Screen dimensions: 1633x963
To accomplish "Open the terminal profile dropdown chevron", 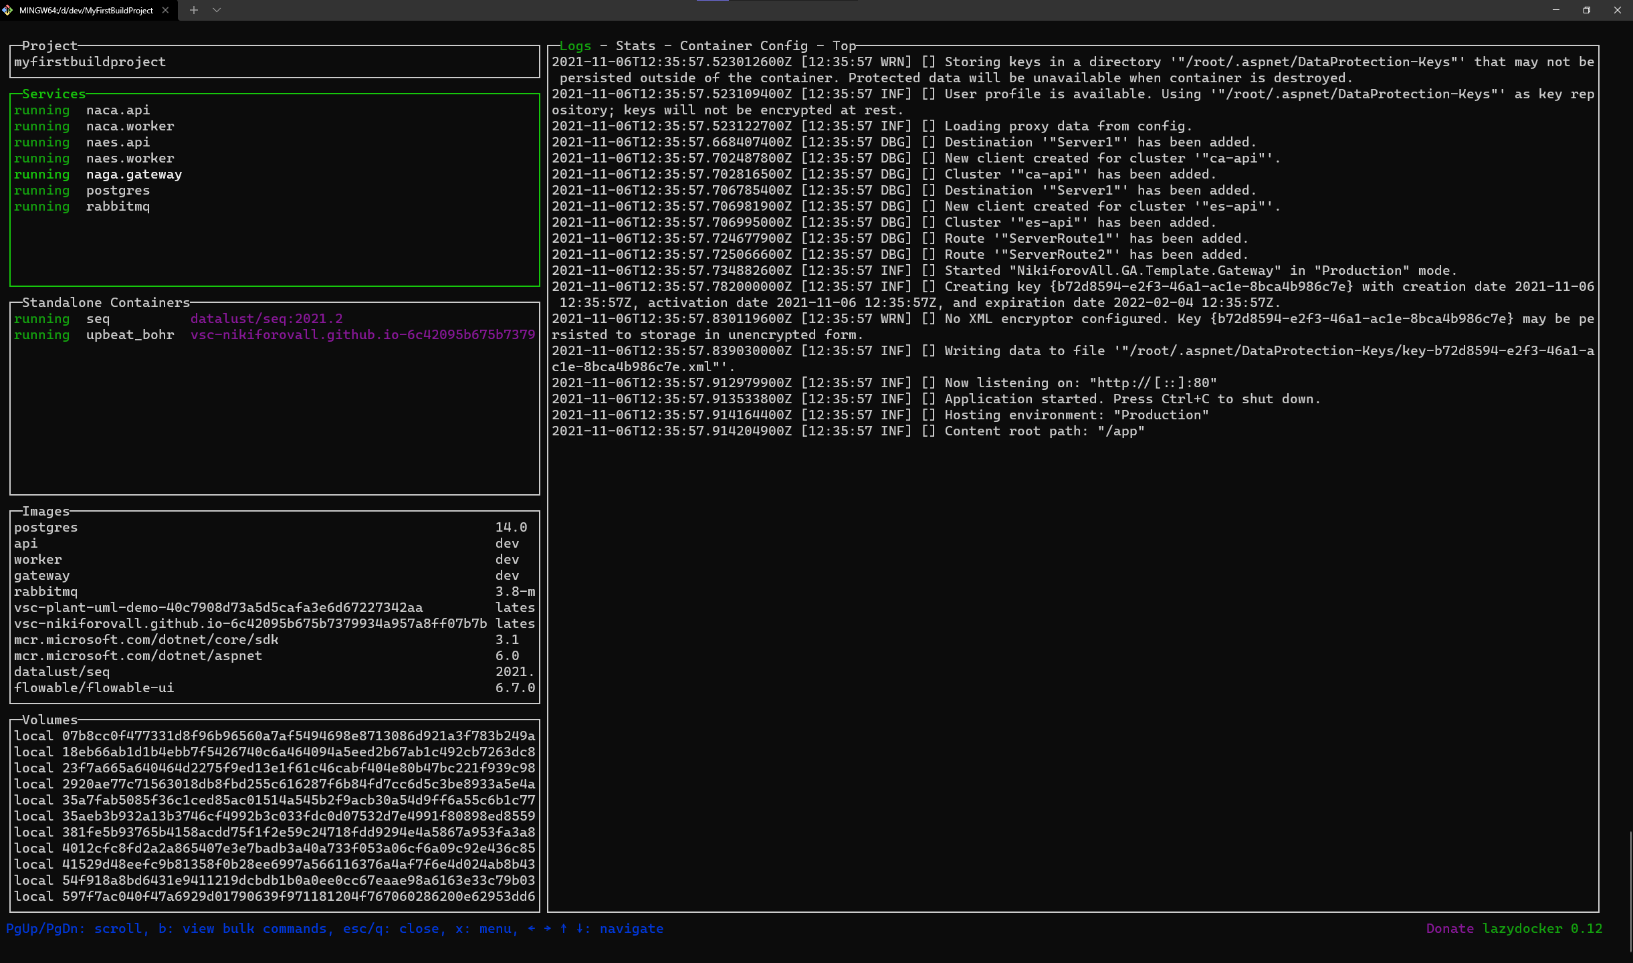I will click(217, 10).
